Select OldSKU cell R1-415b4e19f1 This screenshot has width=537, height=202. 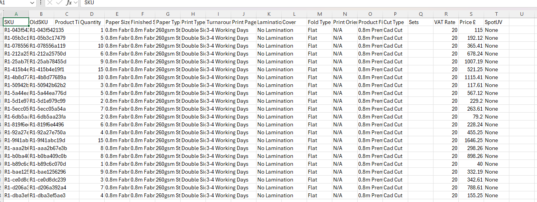tap(41, 69)
